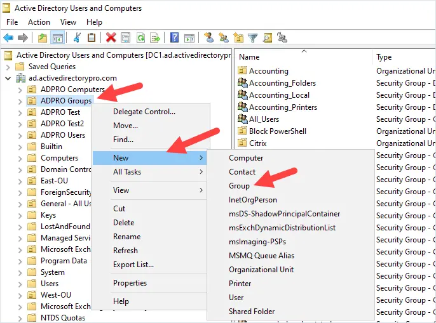Select the Keys container in tree
The image size is (436, 323).
[48, 215]
